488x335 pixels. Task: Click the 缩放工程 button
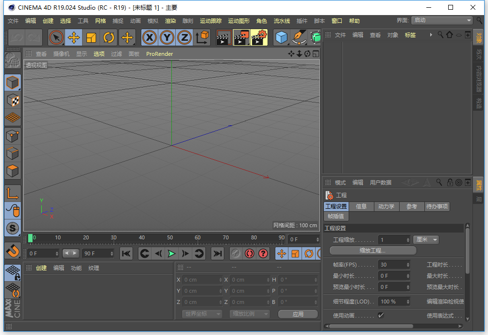[372, 251]
